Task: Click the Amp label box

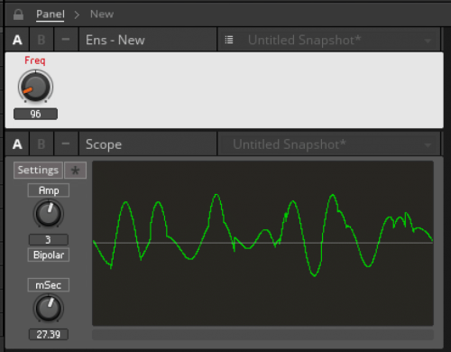Action: click(x=49, y=190)
